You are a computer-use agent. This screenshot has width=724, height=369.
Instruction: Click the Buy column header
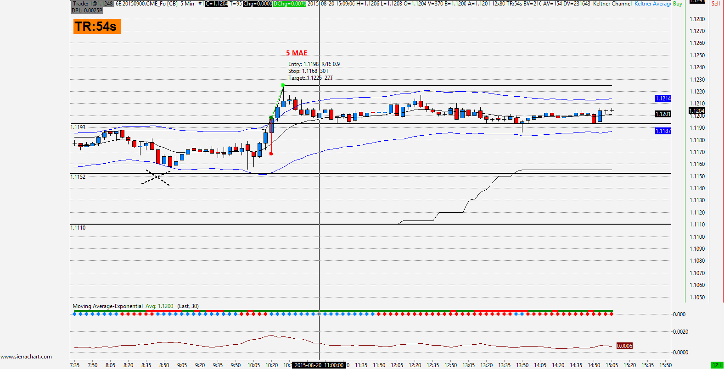678,4
